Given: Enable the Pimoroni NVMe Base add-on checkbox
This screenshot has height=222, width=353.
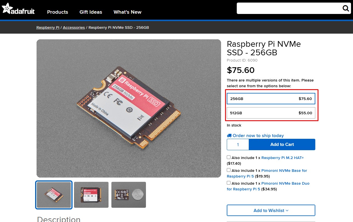Looking at the screenshot, I should 229,170.
